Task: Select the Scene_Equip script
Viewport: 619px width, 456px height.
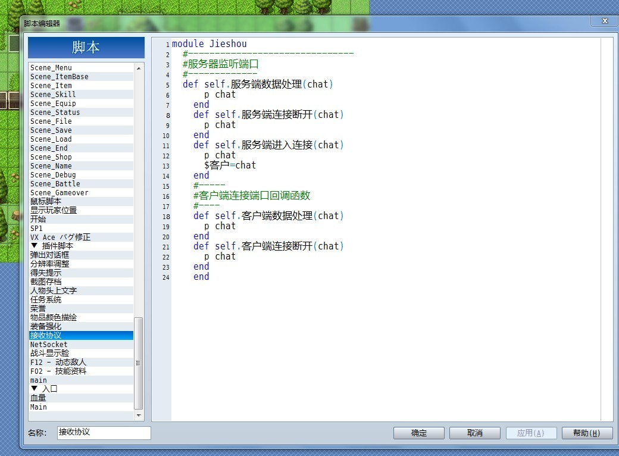Action: [x=82, y=104]
